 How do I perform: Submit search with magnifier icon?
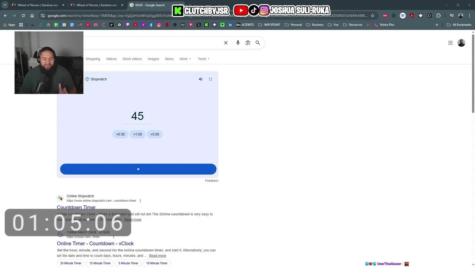pos(258,43)
